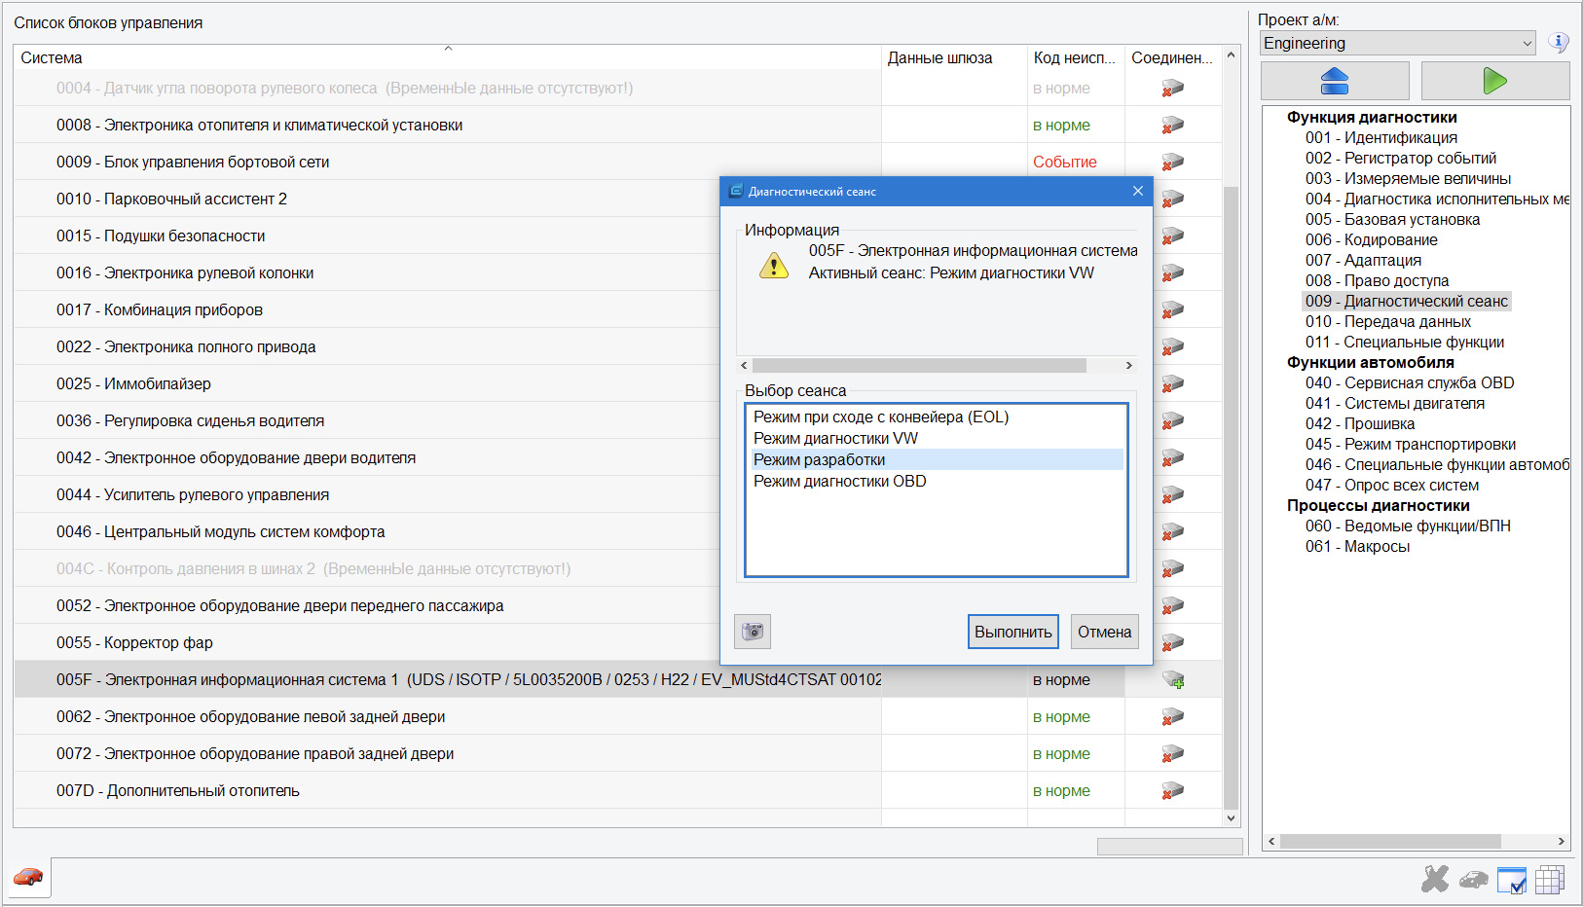Click the camera snapshot icon in the dialog

click(x=752, y=631)
